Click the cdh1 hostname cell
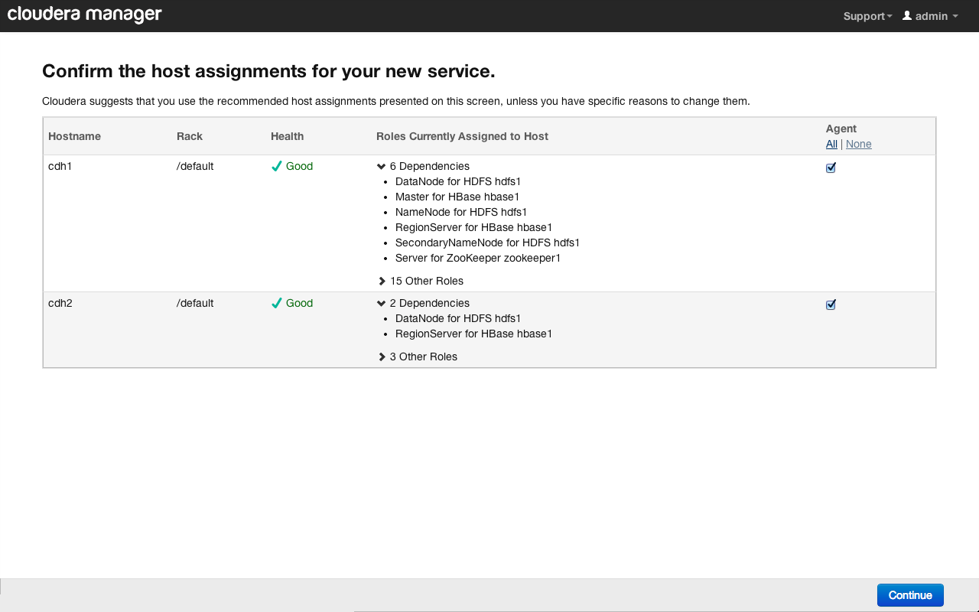Image resolution: width=979 pixels, height=612 pixels. (60, 166)
